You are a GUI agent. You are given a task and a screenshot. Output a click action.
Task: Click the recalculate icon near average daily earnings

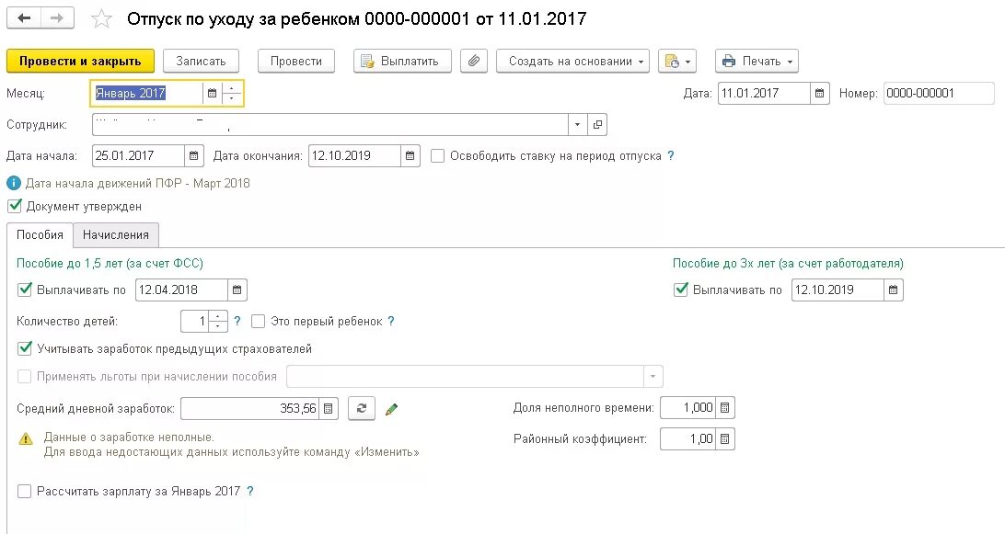coord(361,408)
